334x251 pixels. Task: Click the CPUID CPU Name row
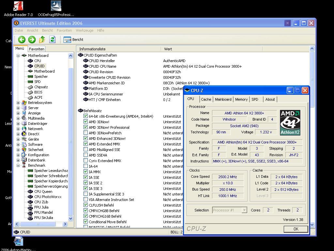[x=193, y=66]
